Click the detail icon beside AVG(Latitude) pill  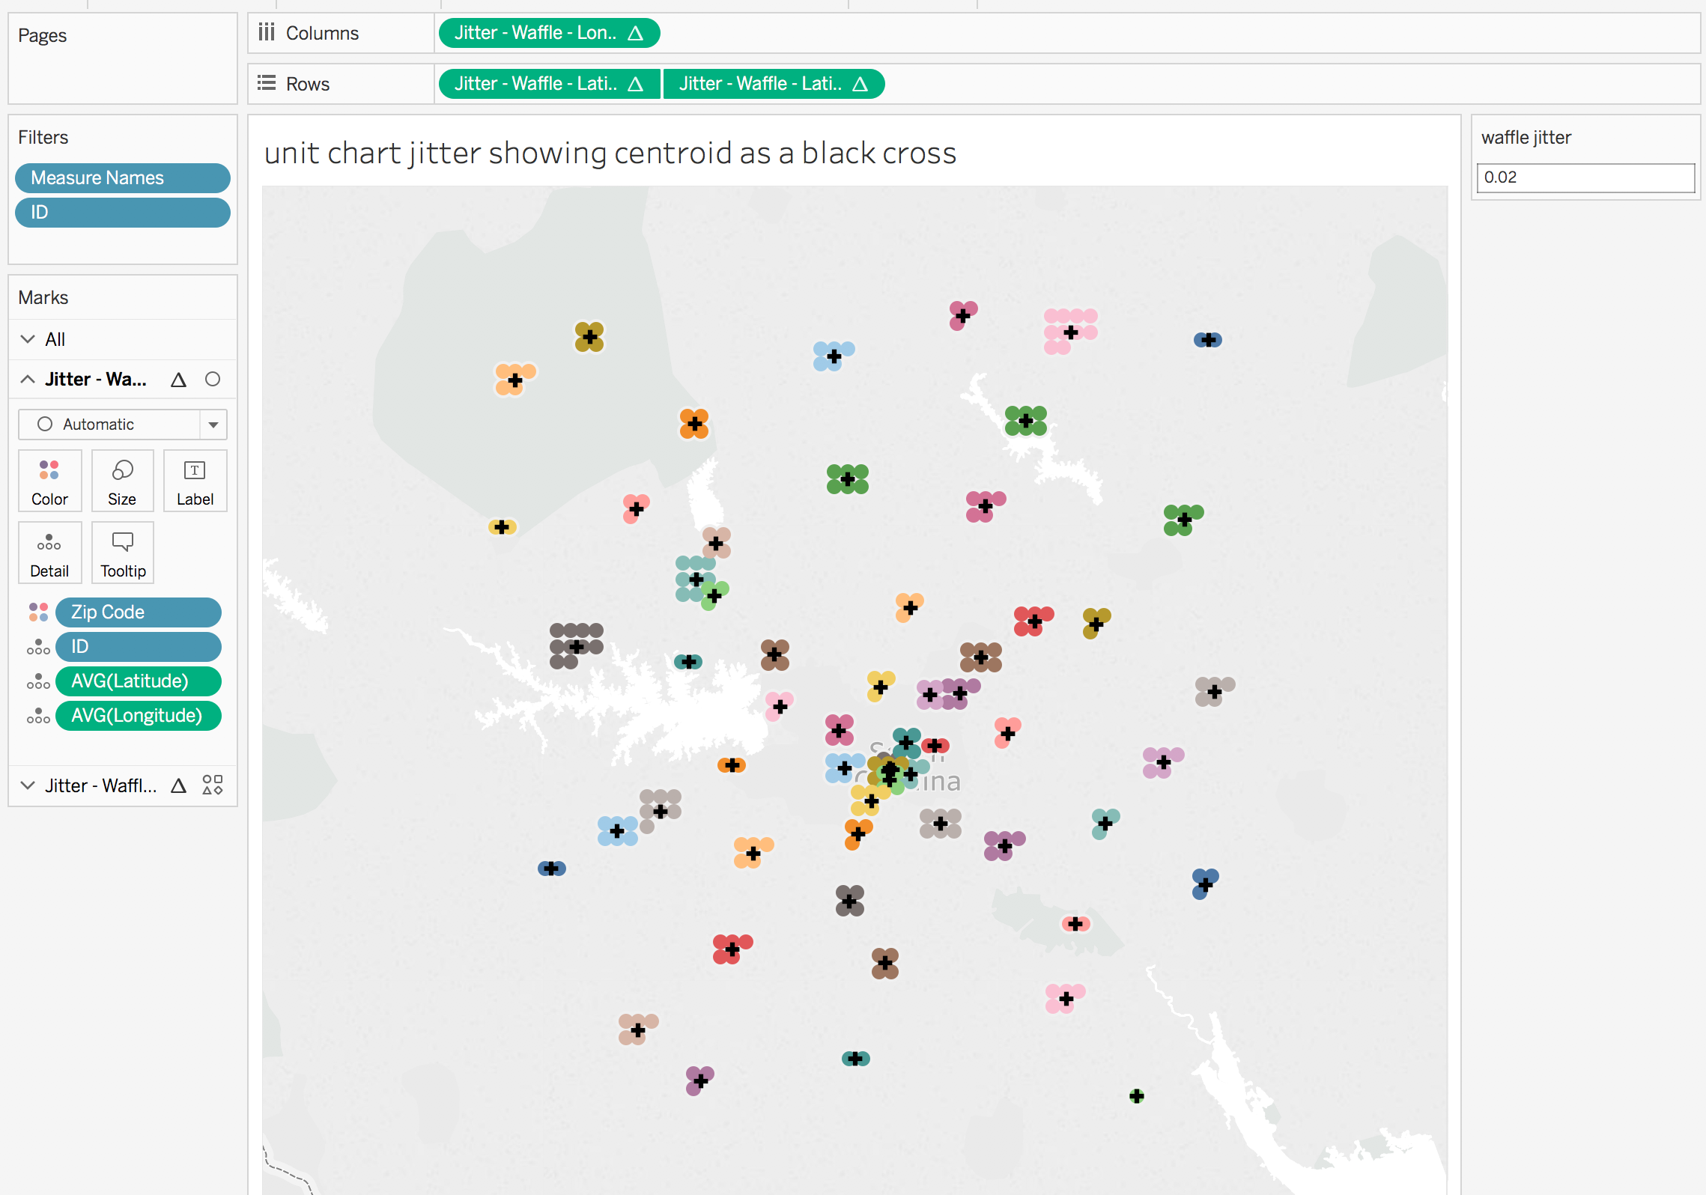click(38, 681)
